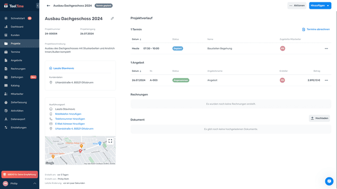The width and height of the screenshot is (337, 189).
Task: Sort offers by Datum column
Action: pos(137,71)
